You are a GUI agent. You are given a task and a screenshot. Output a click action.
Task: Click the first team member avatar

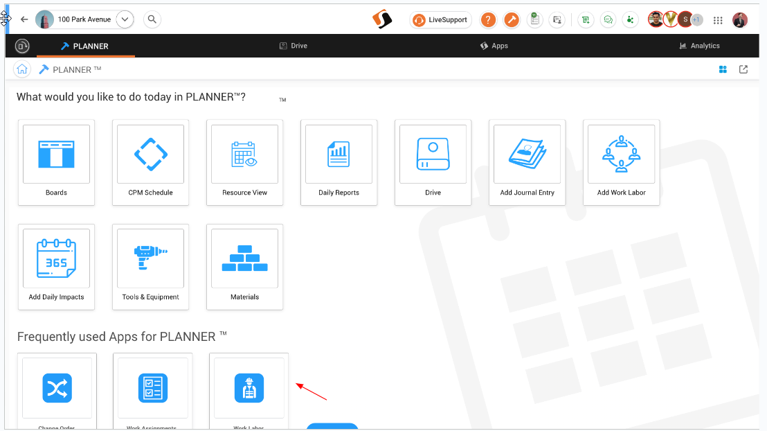click(x=655, y=19)
